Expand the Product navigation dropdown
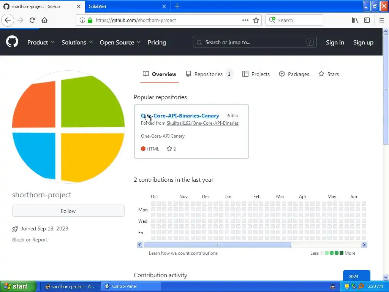This screenshot has width=389, height=292. (x=41, y=42)
